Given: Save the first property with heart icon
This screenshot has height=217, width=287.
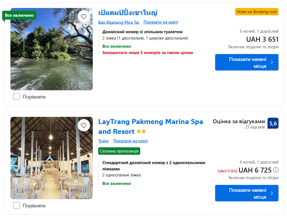Looking at the screenshot, I should (x=84, y=17).
